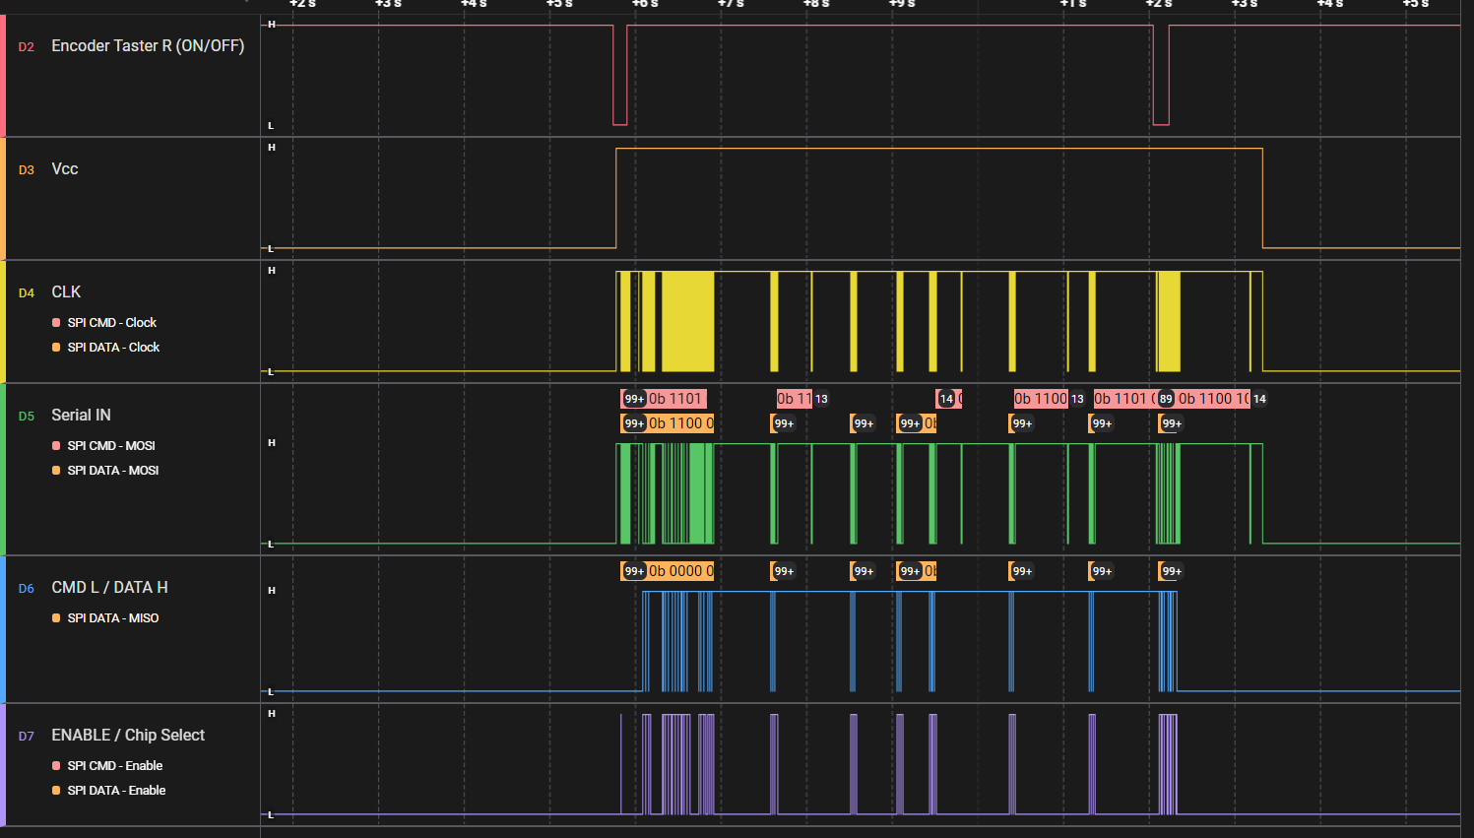Click the D3 channel number tag

point(27,169)
